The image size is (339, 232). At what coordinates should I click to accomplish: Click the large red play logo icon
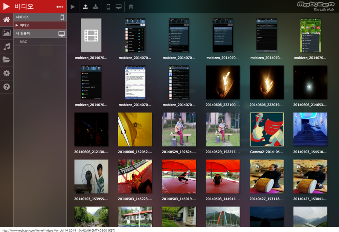click(6, 6)
